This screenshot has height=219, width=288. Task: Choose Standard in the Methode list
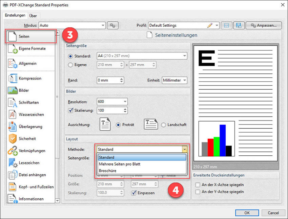[142, 157]
